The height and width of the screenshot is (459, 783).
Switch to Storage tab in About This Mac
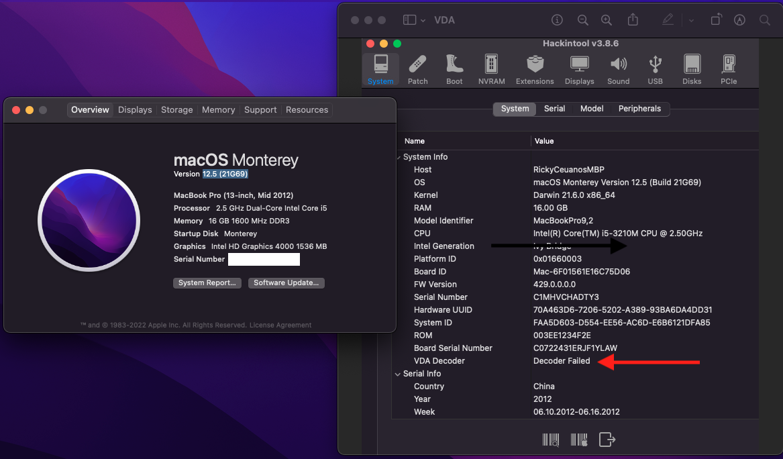pos(176,110)
